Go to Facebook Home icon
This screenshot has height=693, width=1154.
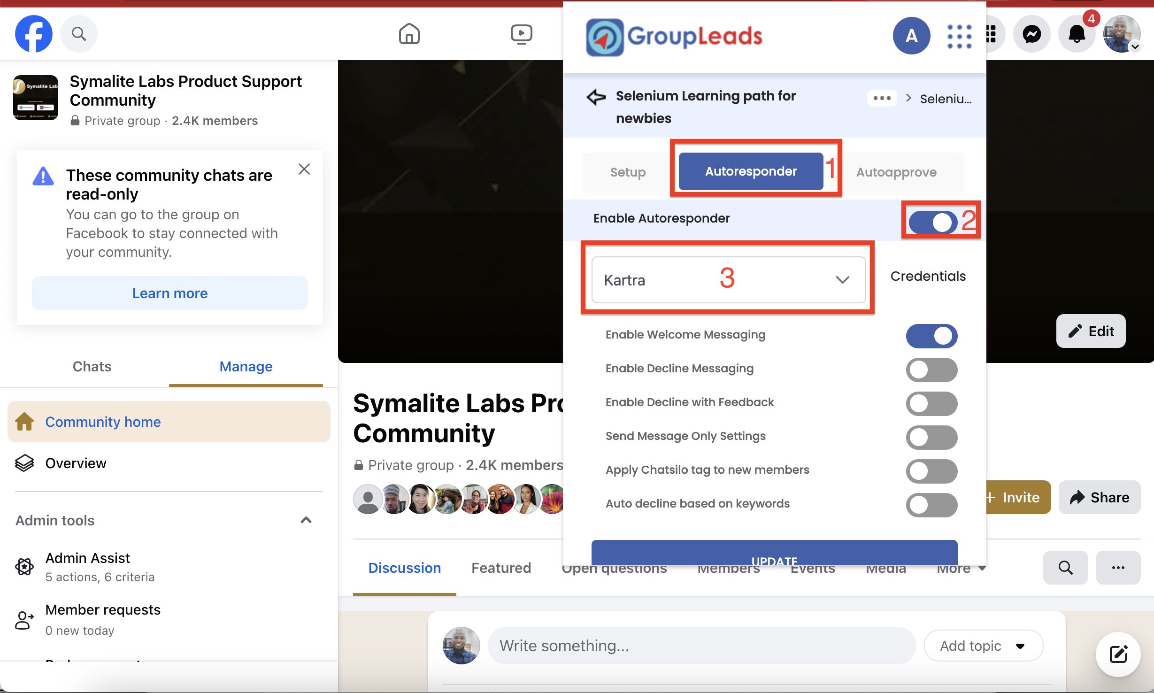coord(409,34)
